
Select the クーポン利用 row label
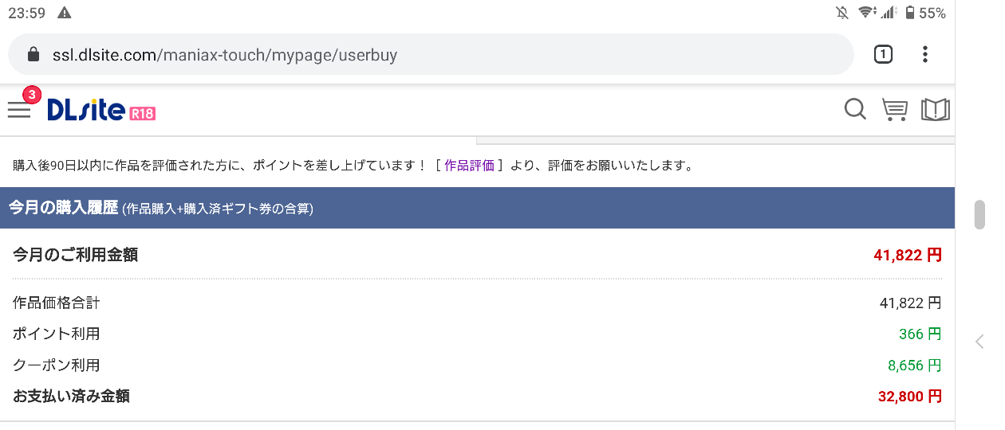click(x=57, y=365)
